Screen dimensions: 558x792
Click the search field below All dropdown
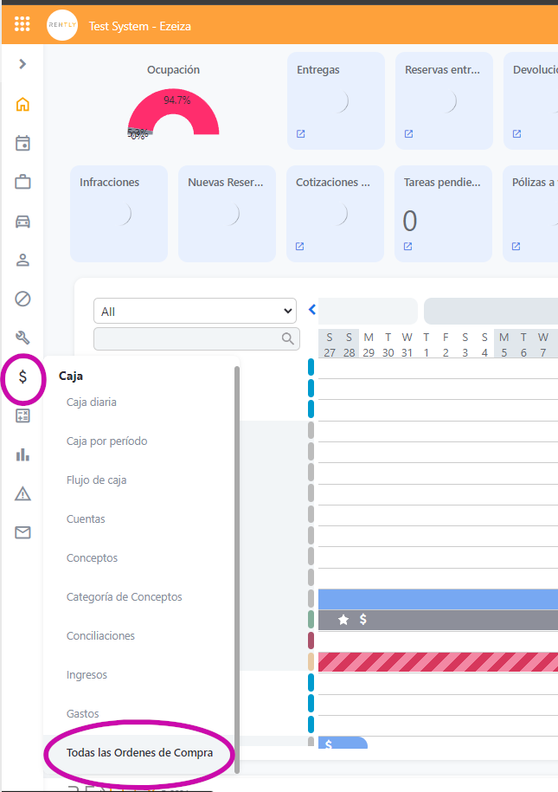point(189,338)
